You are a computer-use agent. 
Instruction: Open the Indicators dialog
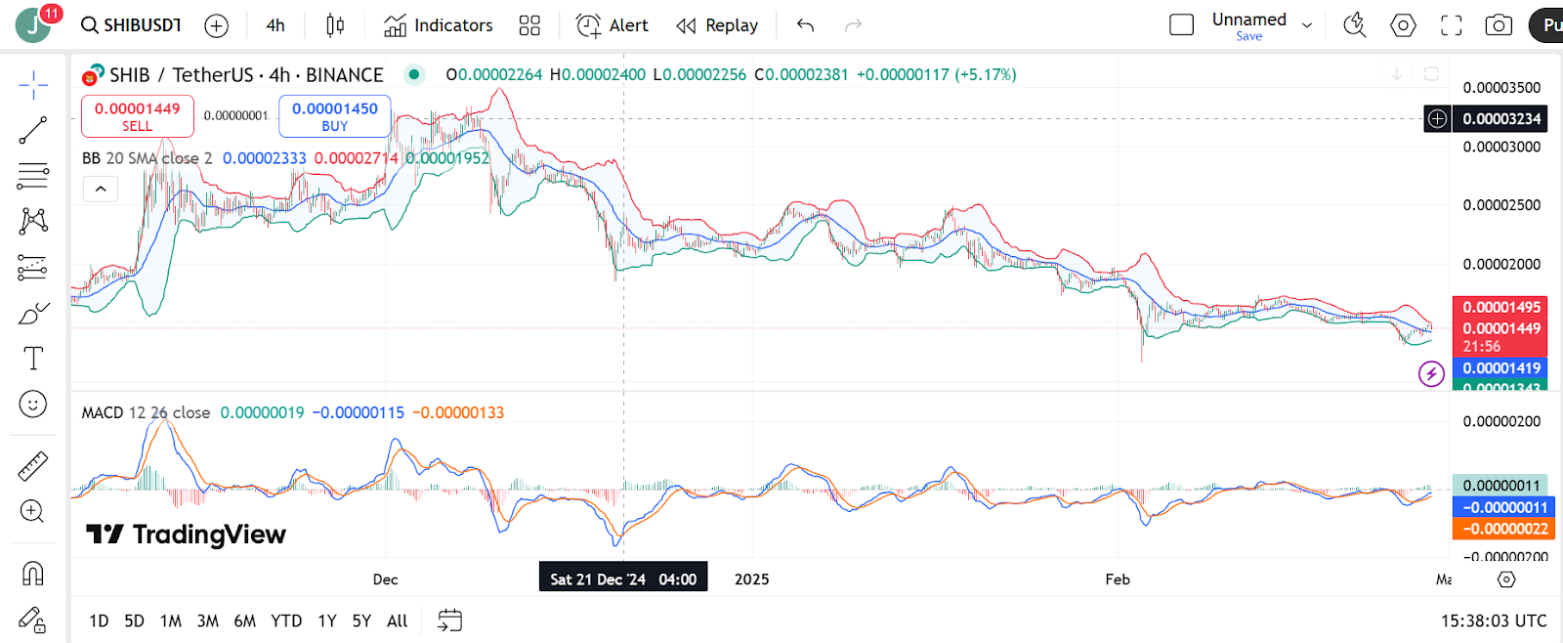coord(439,25)
